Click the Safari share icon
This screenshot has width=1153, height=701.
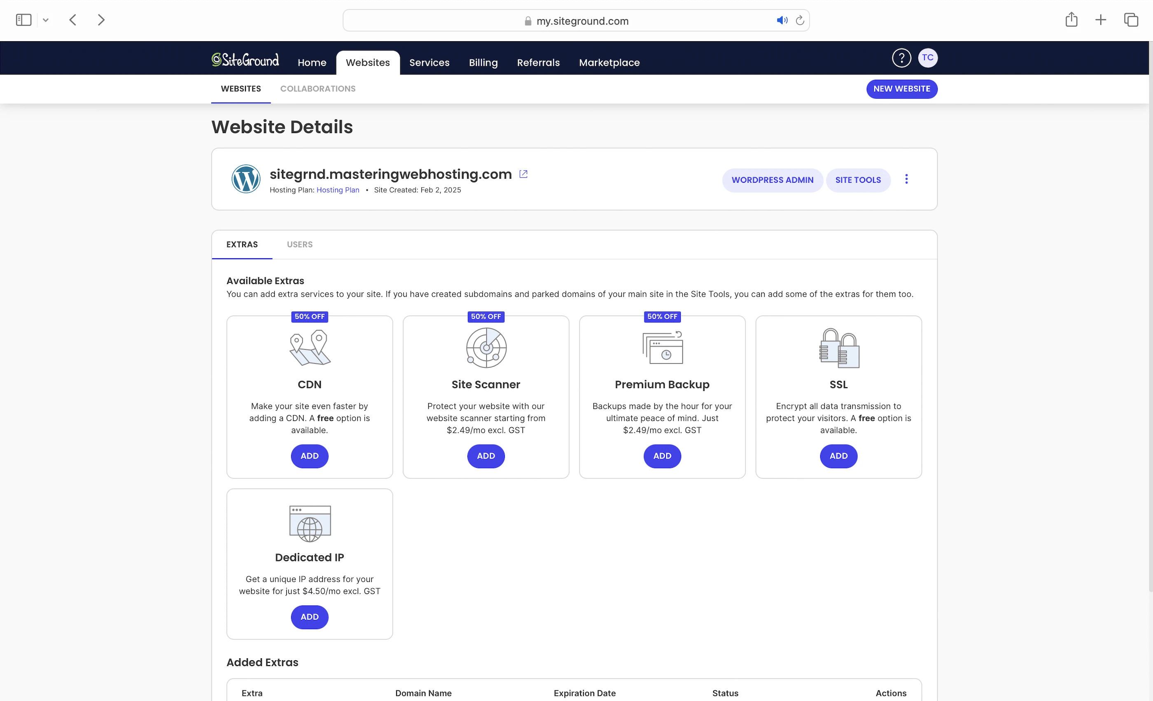pos(1071,20)
